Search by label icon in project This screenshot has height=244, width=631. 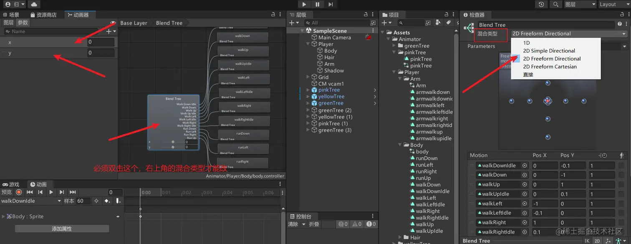[x=448, y=23]
